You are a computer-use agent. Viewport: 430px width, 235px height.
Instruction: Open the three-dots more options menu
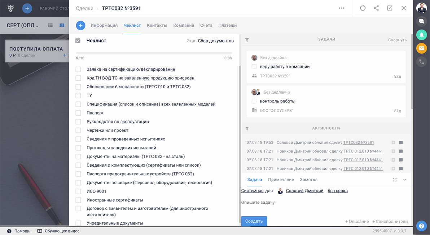point(341,8)
